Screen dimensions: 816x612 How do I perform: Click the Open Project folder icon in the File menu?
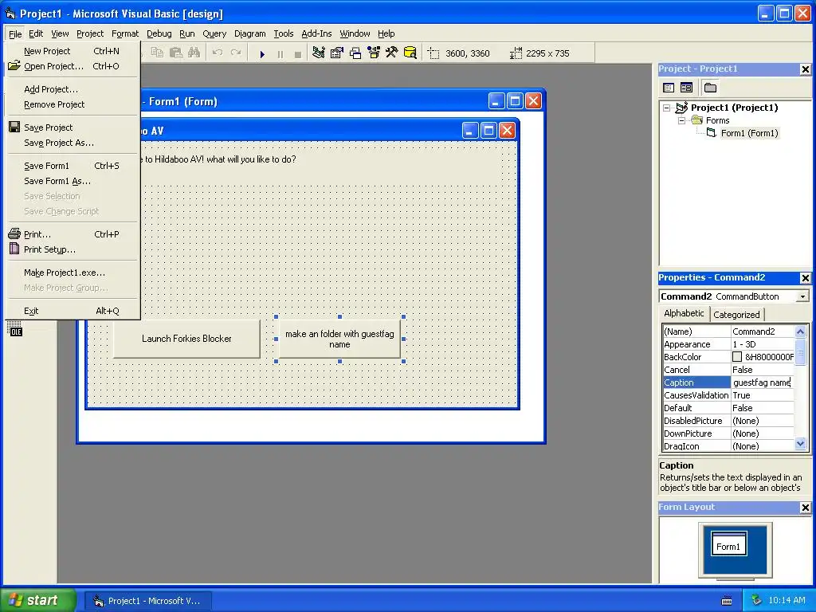coord(14,65)
